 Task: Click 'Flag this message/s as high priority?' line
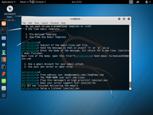click(x=65, y=80)
